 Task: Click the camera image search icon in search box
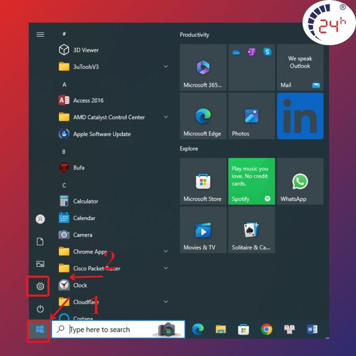(168, 329)
